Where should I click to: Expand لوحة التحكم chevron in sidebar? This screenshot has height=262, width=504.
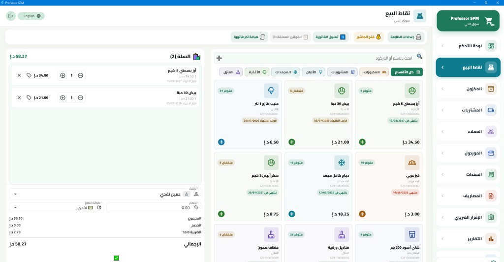click(x=442, y=46)
